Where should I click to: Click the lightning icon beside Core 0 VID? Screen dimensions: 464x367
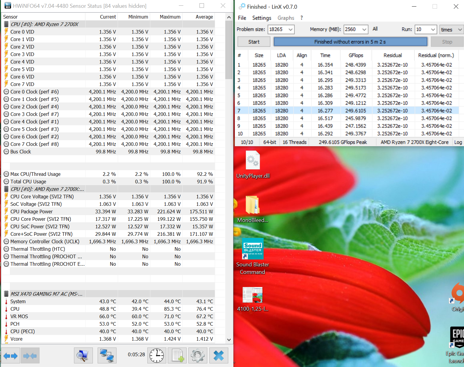click(x=6, y=31)
